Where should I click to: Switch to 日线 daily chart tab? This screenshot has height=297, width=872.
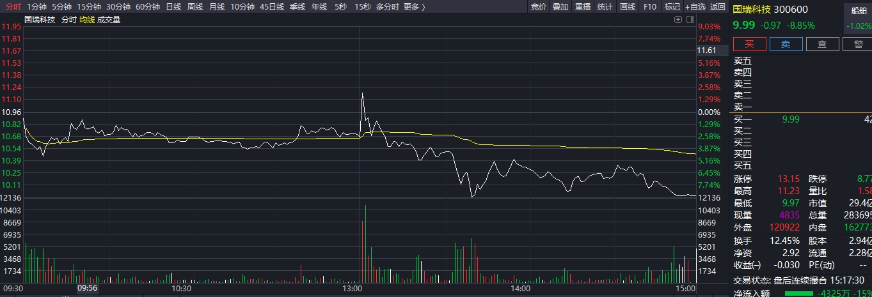coord(173,6)
